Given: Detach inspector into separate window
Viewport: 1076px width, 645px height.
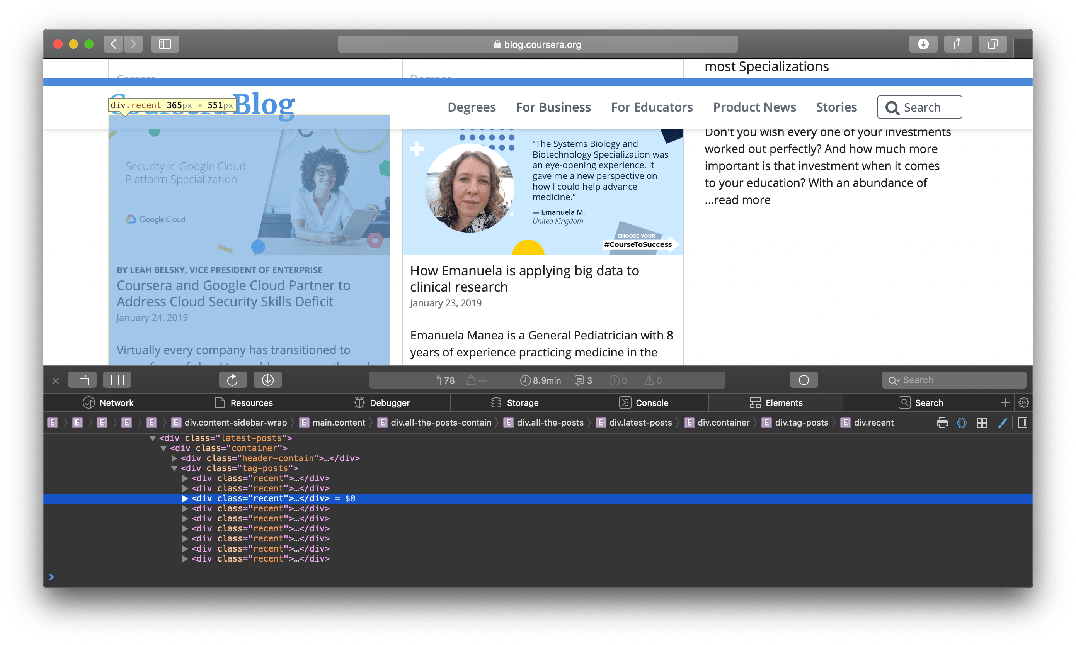Looking at the screenshot, I should pyautogui.click(x=83, y=380).
